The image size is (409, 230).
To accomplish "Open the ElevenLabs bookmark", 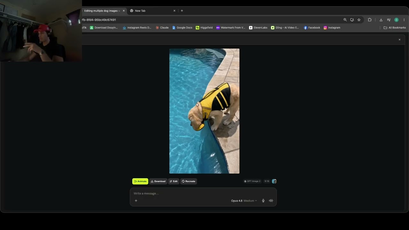I will [x=258, y=28].
